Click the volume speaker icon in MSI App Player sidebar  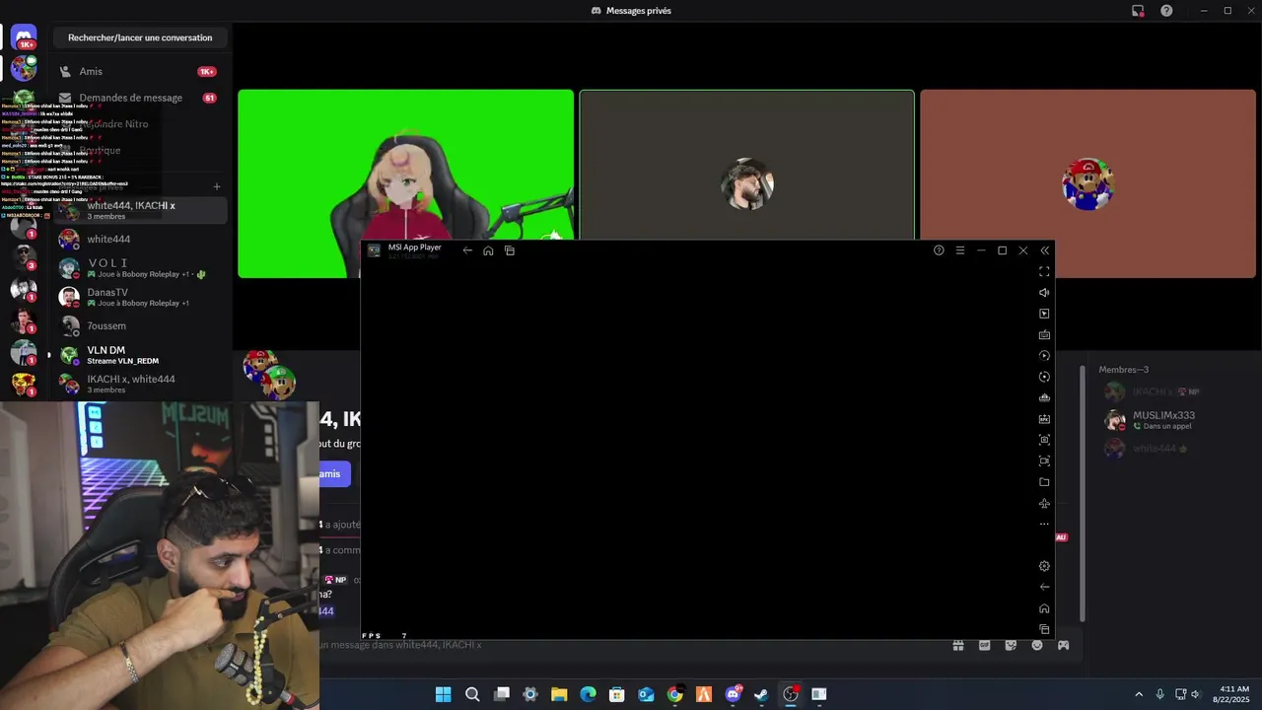1044,292
